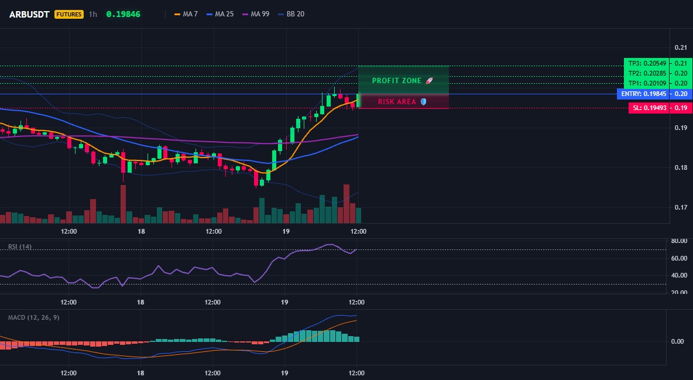Click the RISK AREA label
Viewport: 693px width, 380px height.
397,102
